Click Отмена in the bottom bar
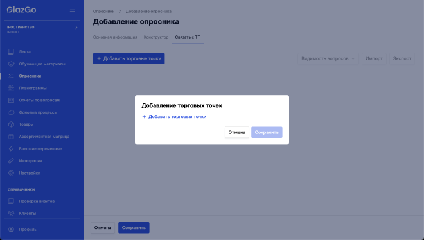Image resolution: width=424 pixels, height=240 pixels. [103, 228]
